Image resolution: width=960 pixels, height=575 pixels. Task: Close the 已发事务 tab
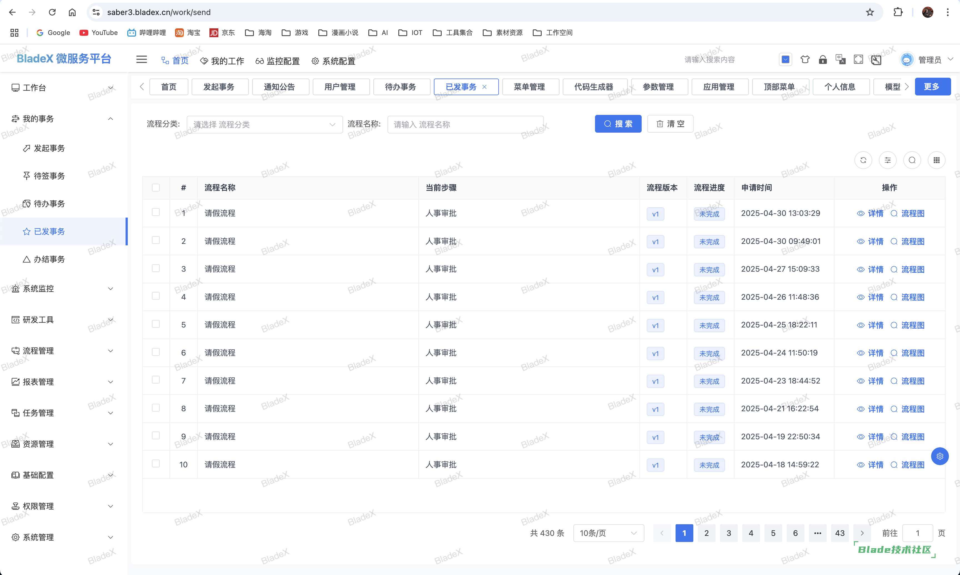click(484, 87)
